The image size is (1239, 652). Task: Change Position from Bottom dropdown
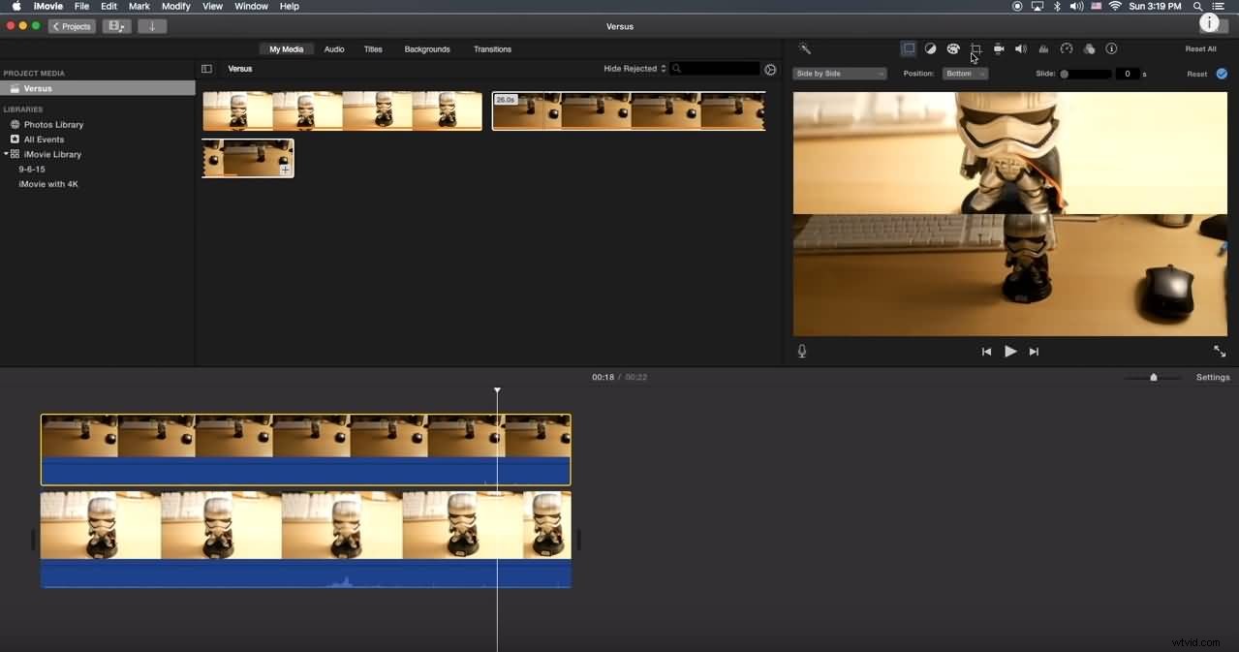964,73
